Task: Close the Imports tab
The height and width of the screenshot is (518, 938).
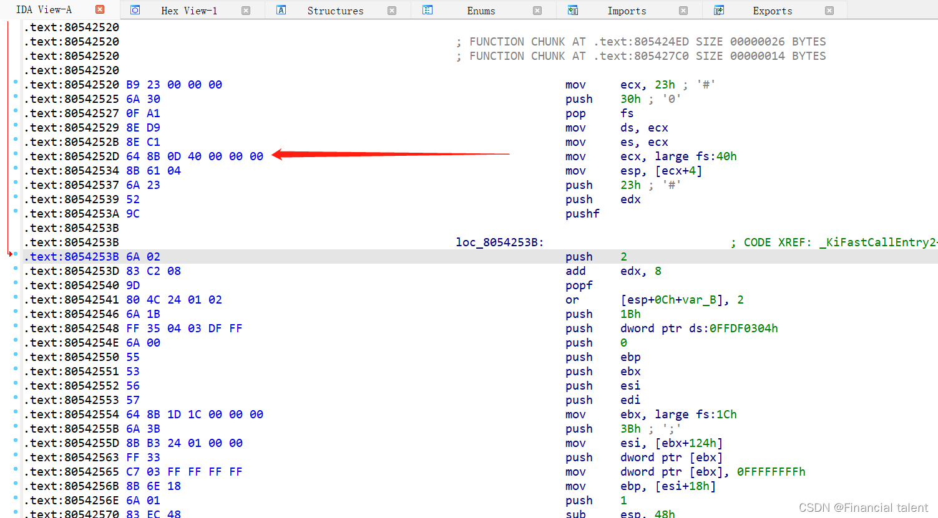Action: (x=683, y=11)
